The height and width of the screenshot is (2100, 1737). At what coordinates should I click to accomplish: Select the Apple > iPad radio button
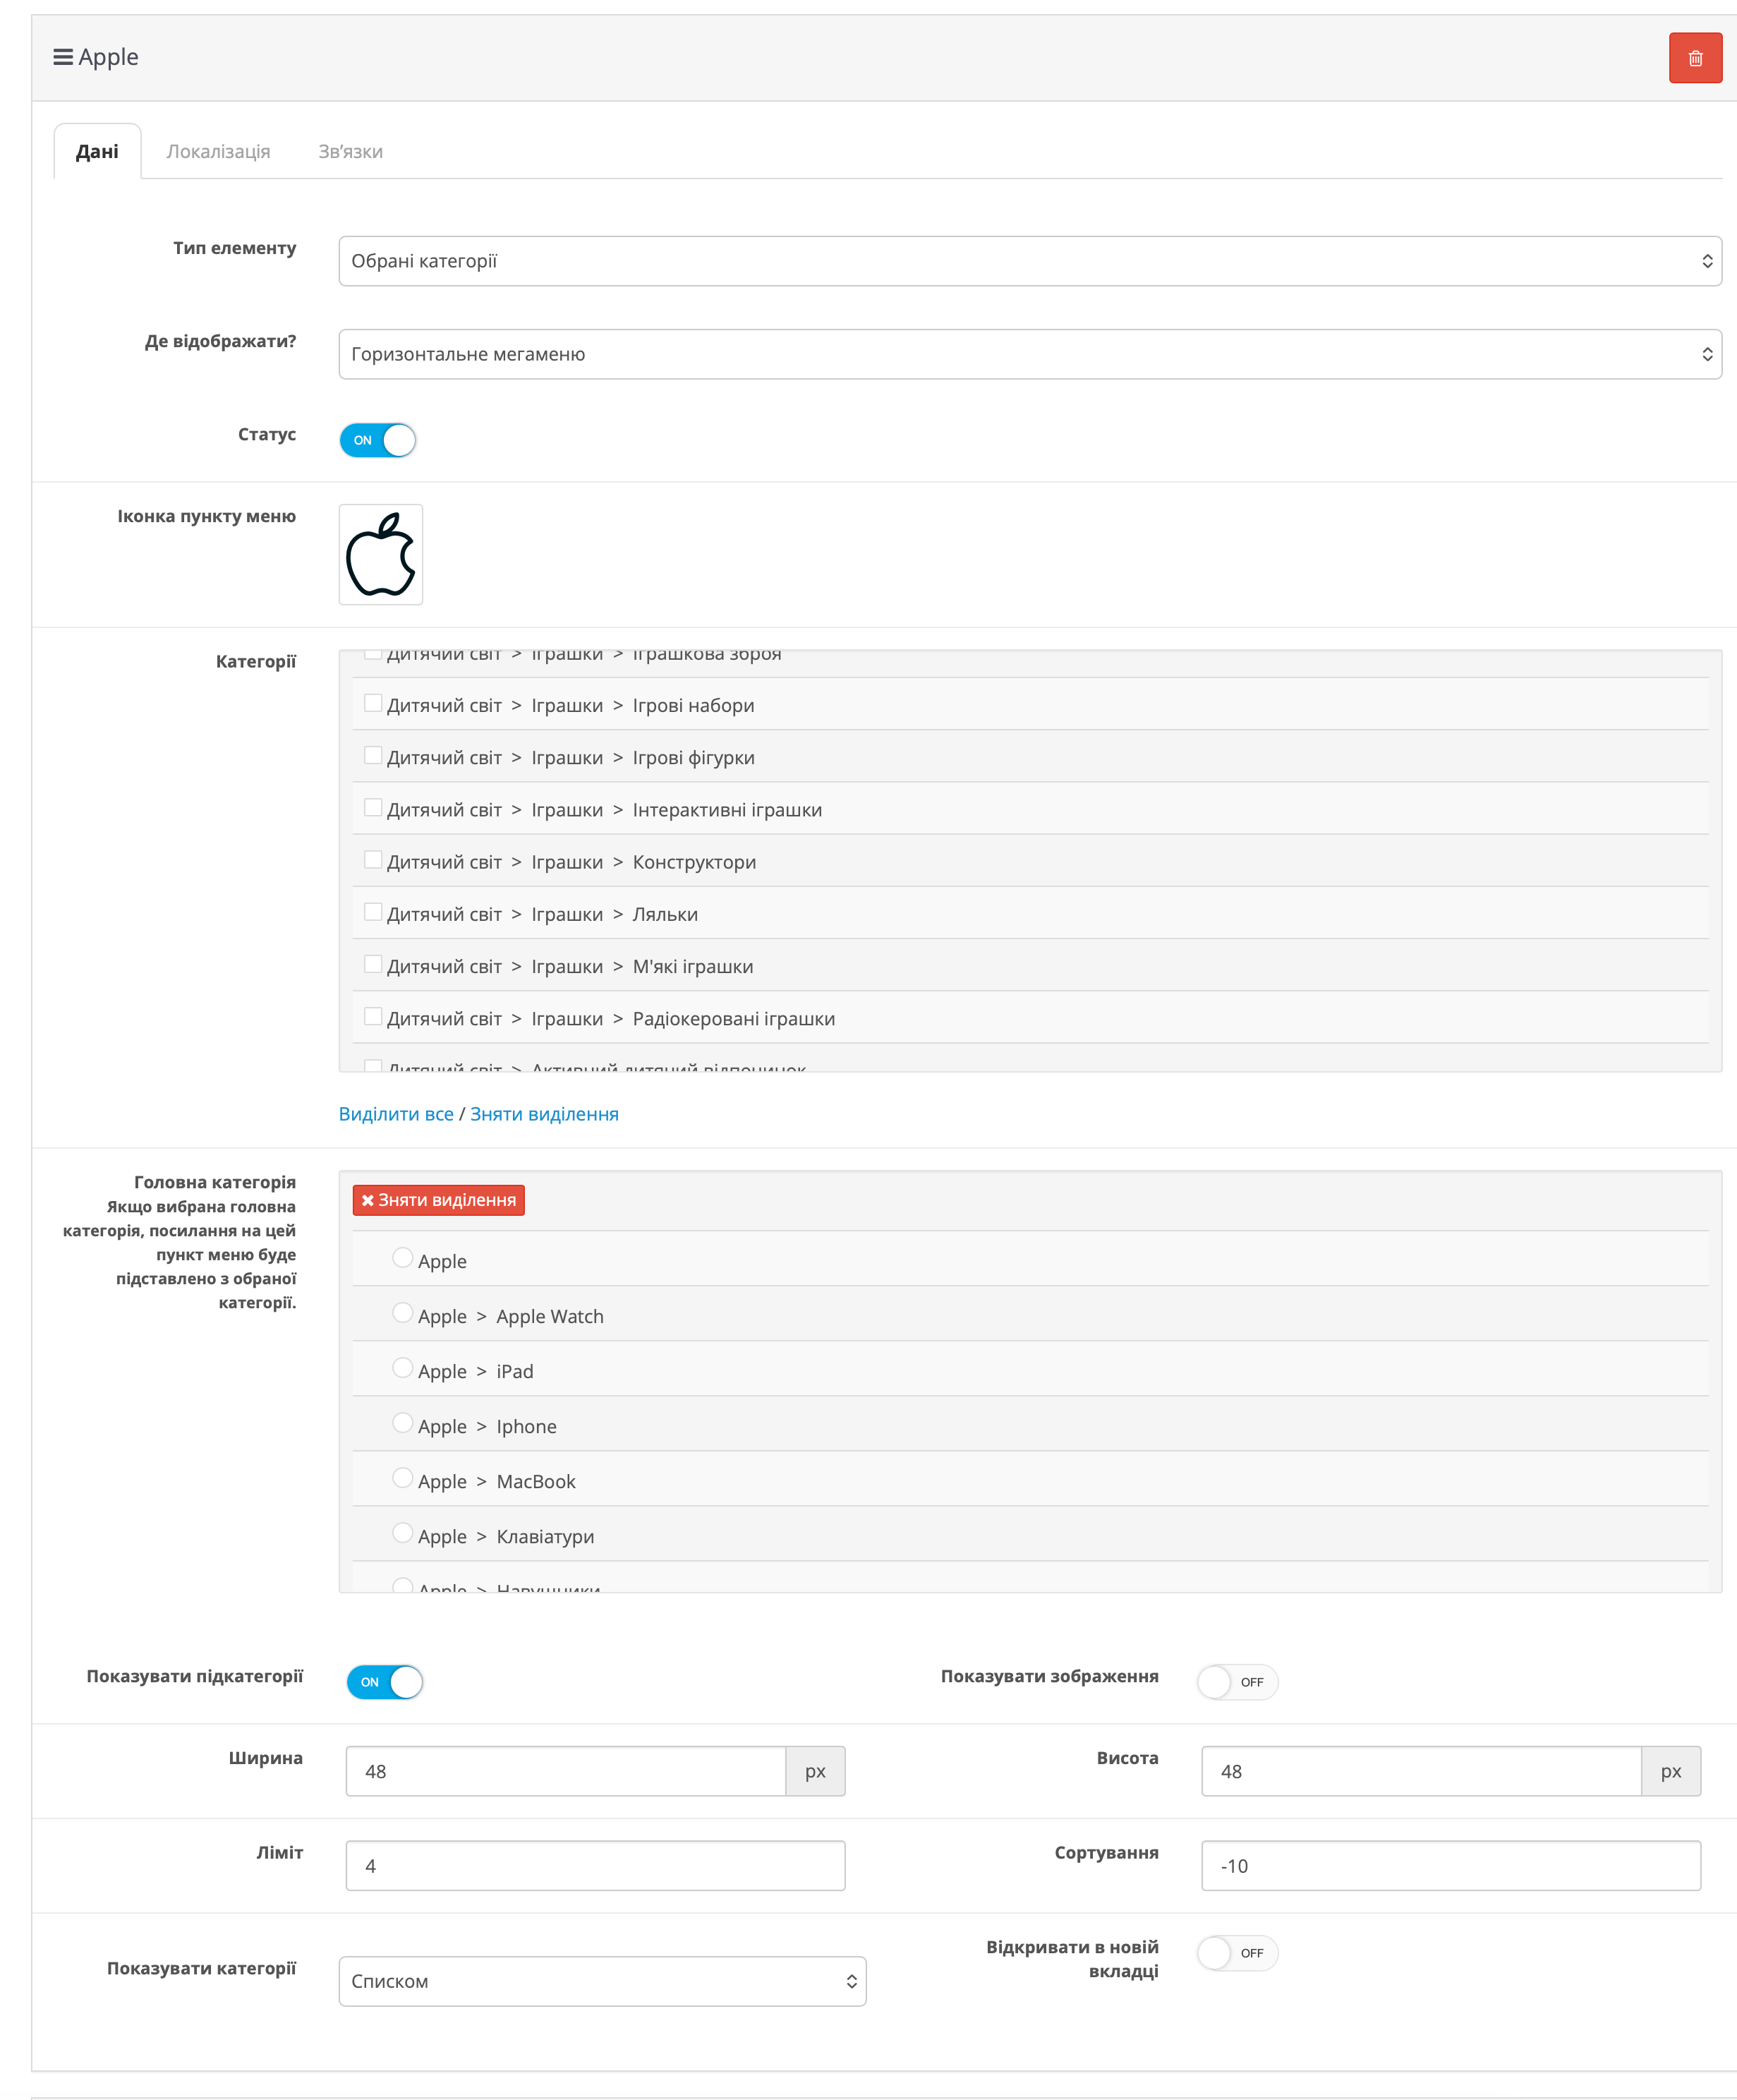pos(402,1368)
